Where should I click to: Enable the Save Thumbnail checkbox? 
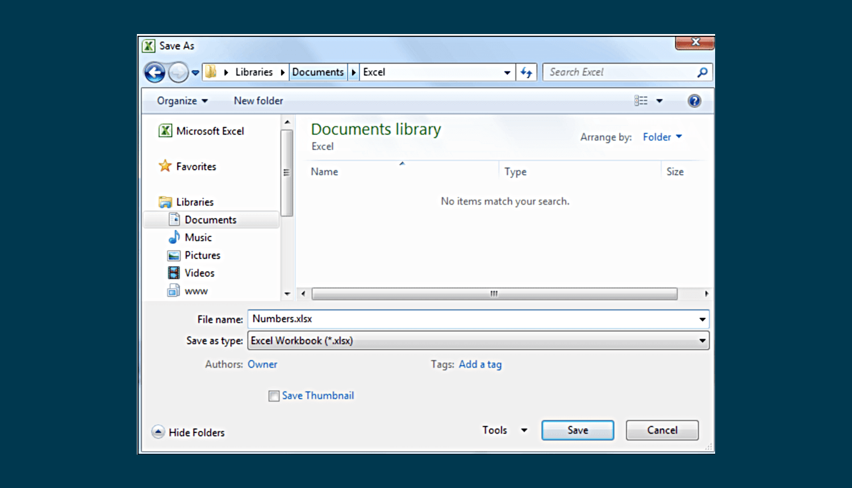274,396
